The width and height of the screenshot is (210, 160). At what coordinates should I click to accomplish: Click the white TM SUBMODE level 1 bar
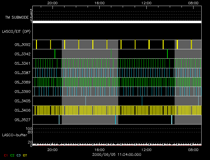coord(117,22)
